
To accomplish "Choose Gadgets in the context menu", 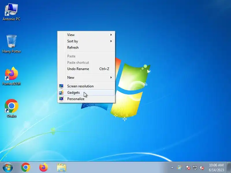I will click(86, 93).
